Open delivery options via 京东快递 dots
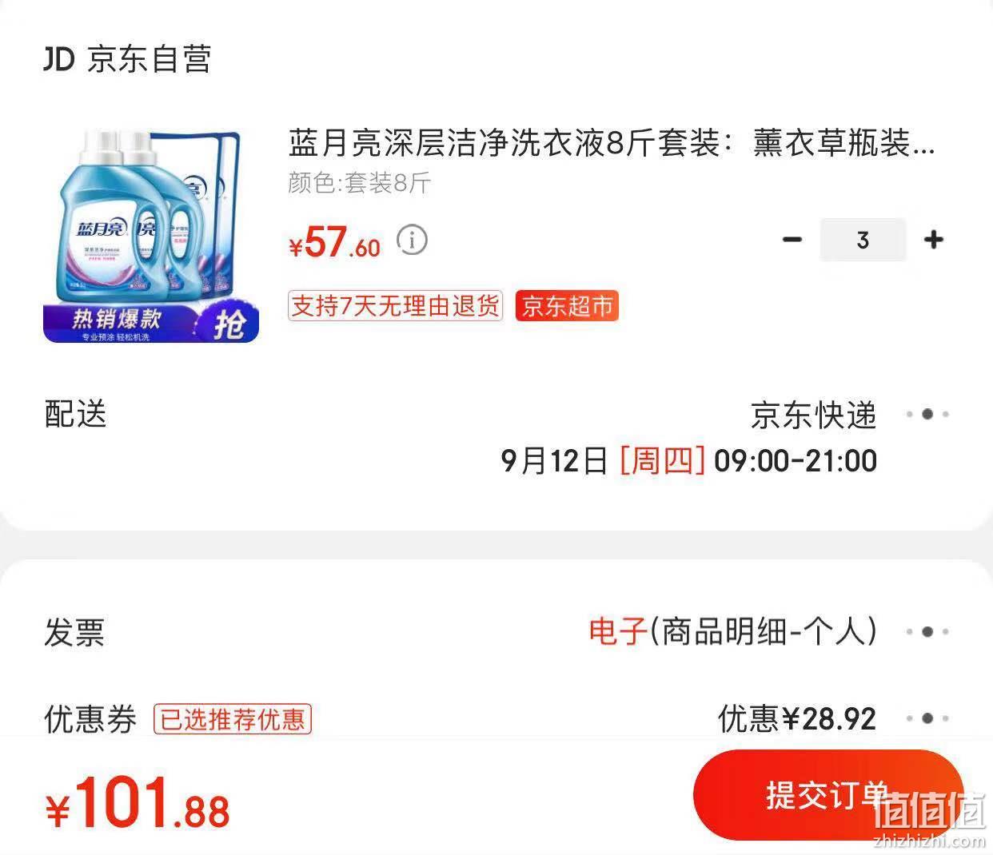 (927, 414)
